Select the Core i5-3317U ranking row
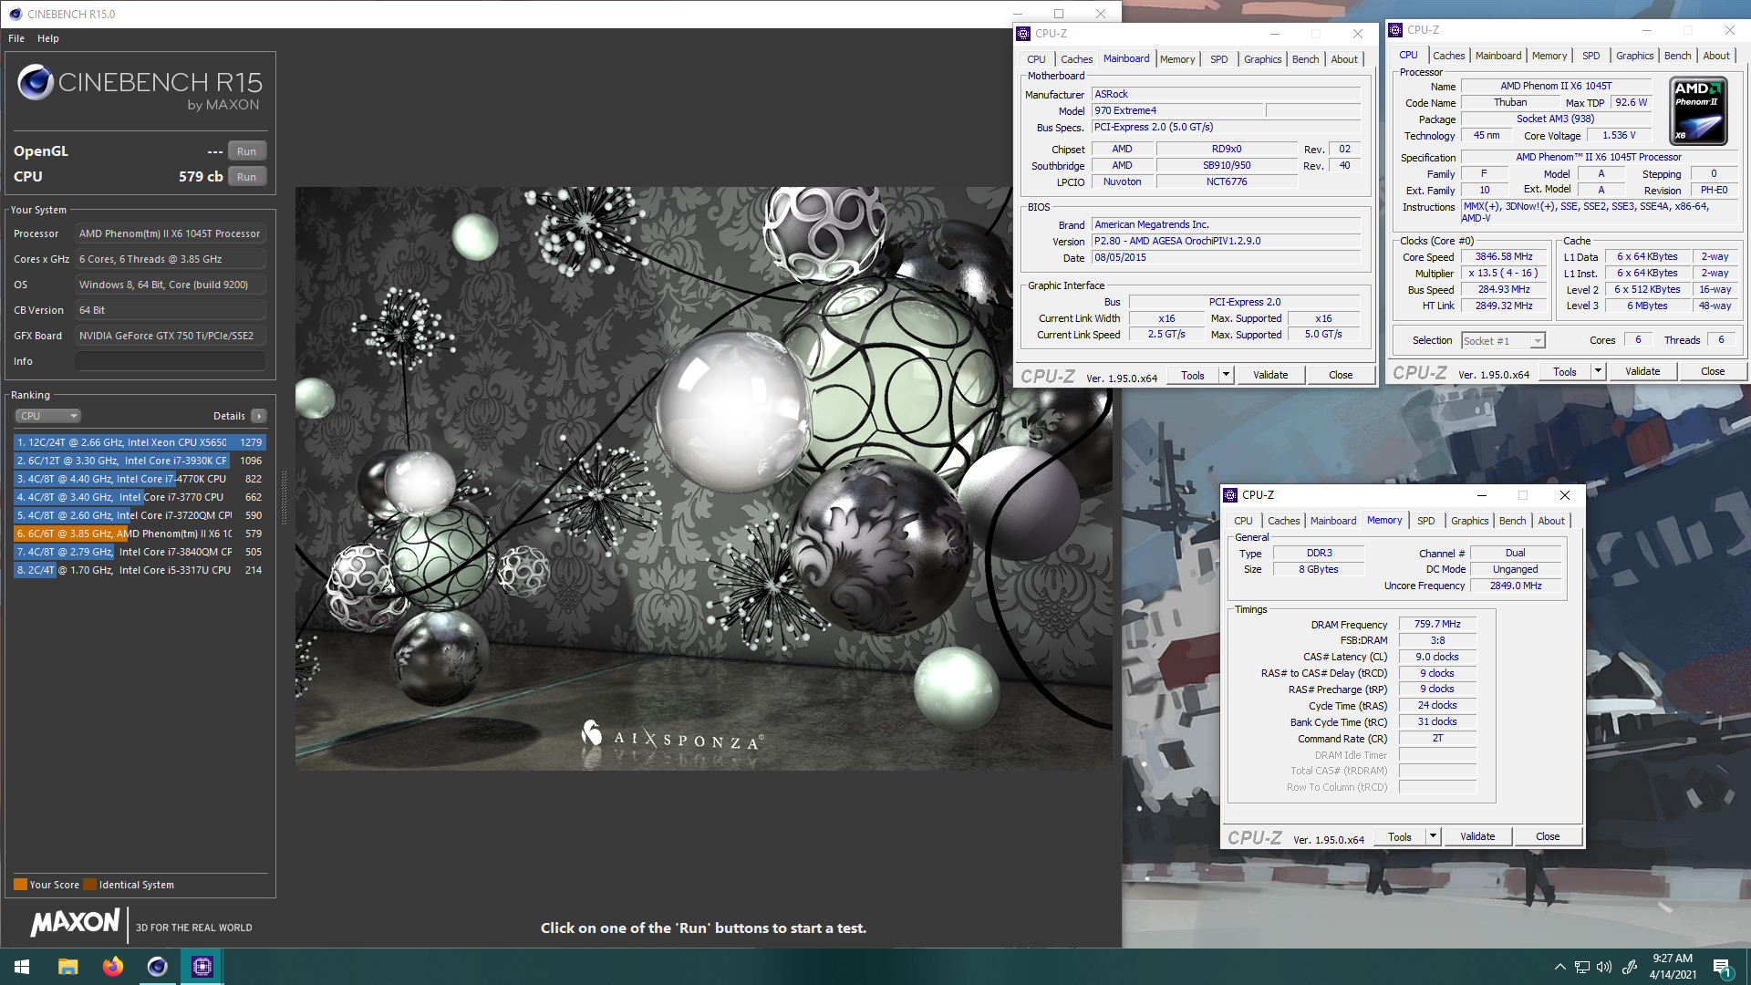 tap(140, 570)
